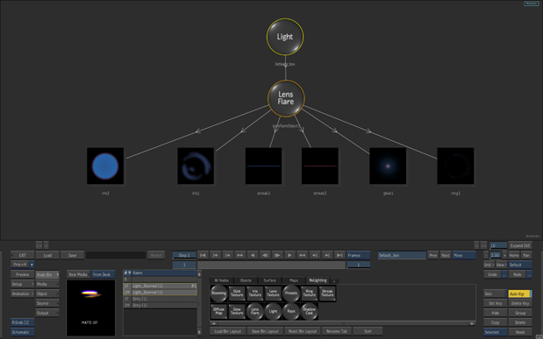Click the Expand DVE button
The image size is (543, 339).
point(520,245)
